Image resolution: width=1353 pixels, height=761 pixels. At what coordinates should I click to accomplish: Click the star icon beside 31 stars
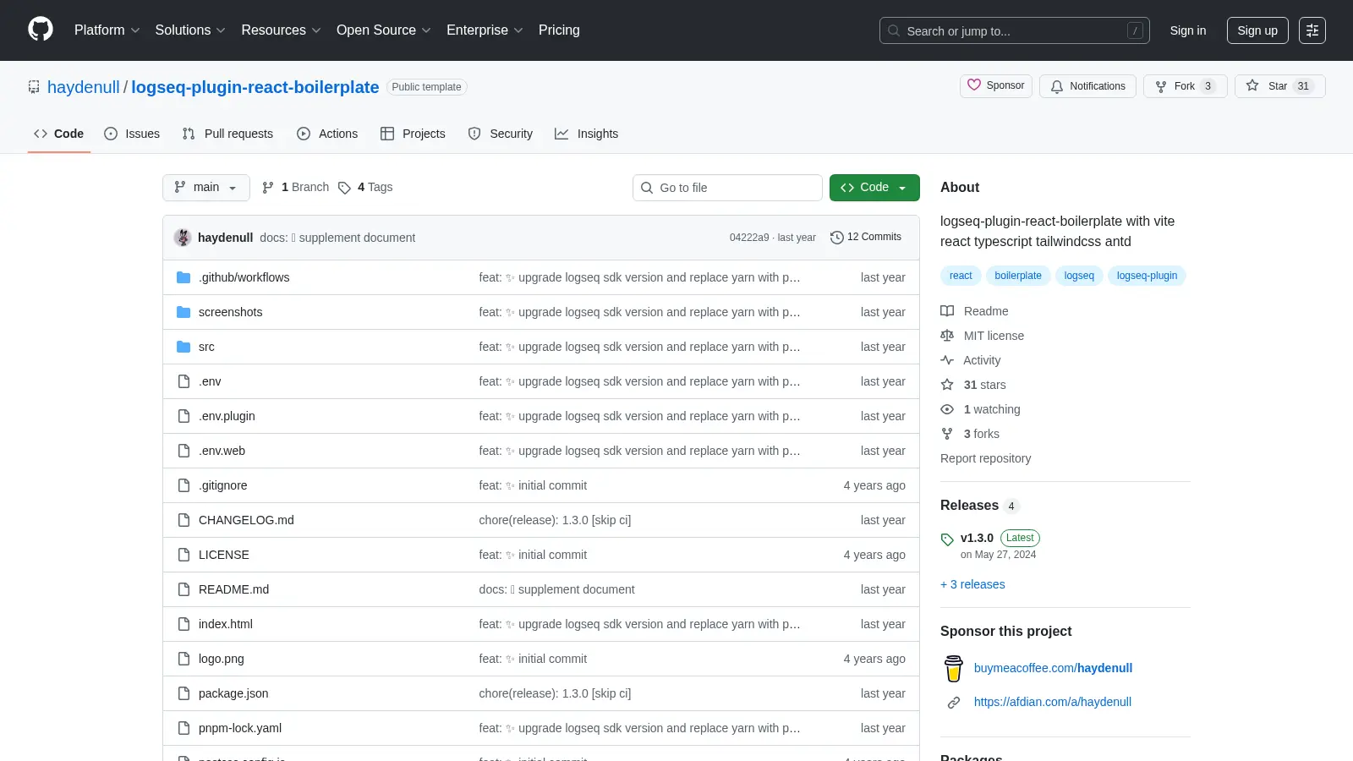click(x=947, y=385)
